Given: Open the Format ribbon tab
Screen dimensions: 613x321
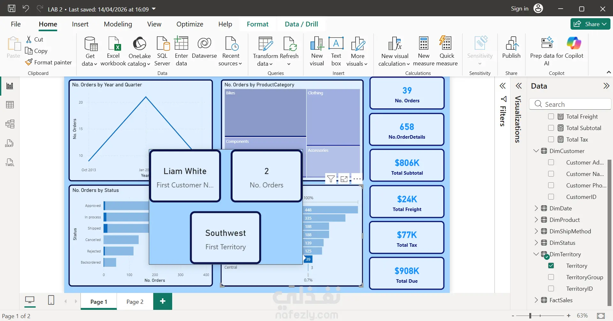Looking at the screenshot, I should pyautogui.click(x=257, y=24).
